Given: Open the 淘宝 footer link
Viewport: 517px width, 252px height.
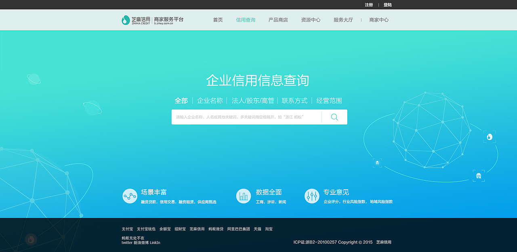Looking at the screenshot, I should tap(269, 229).
